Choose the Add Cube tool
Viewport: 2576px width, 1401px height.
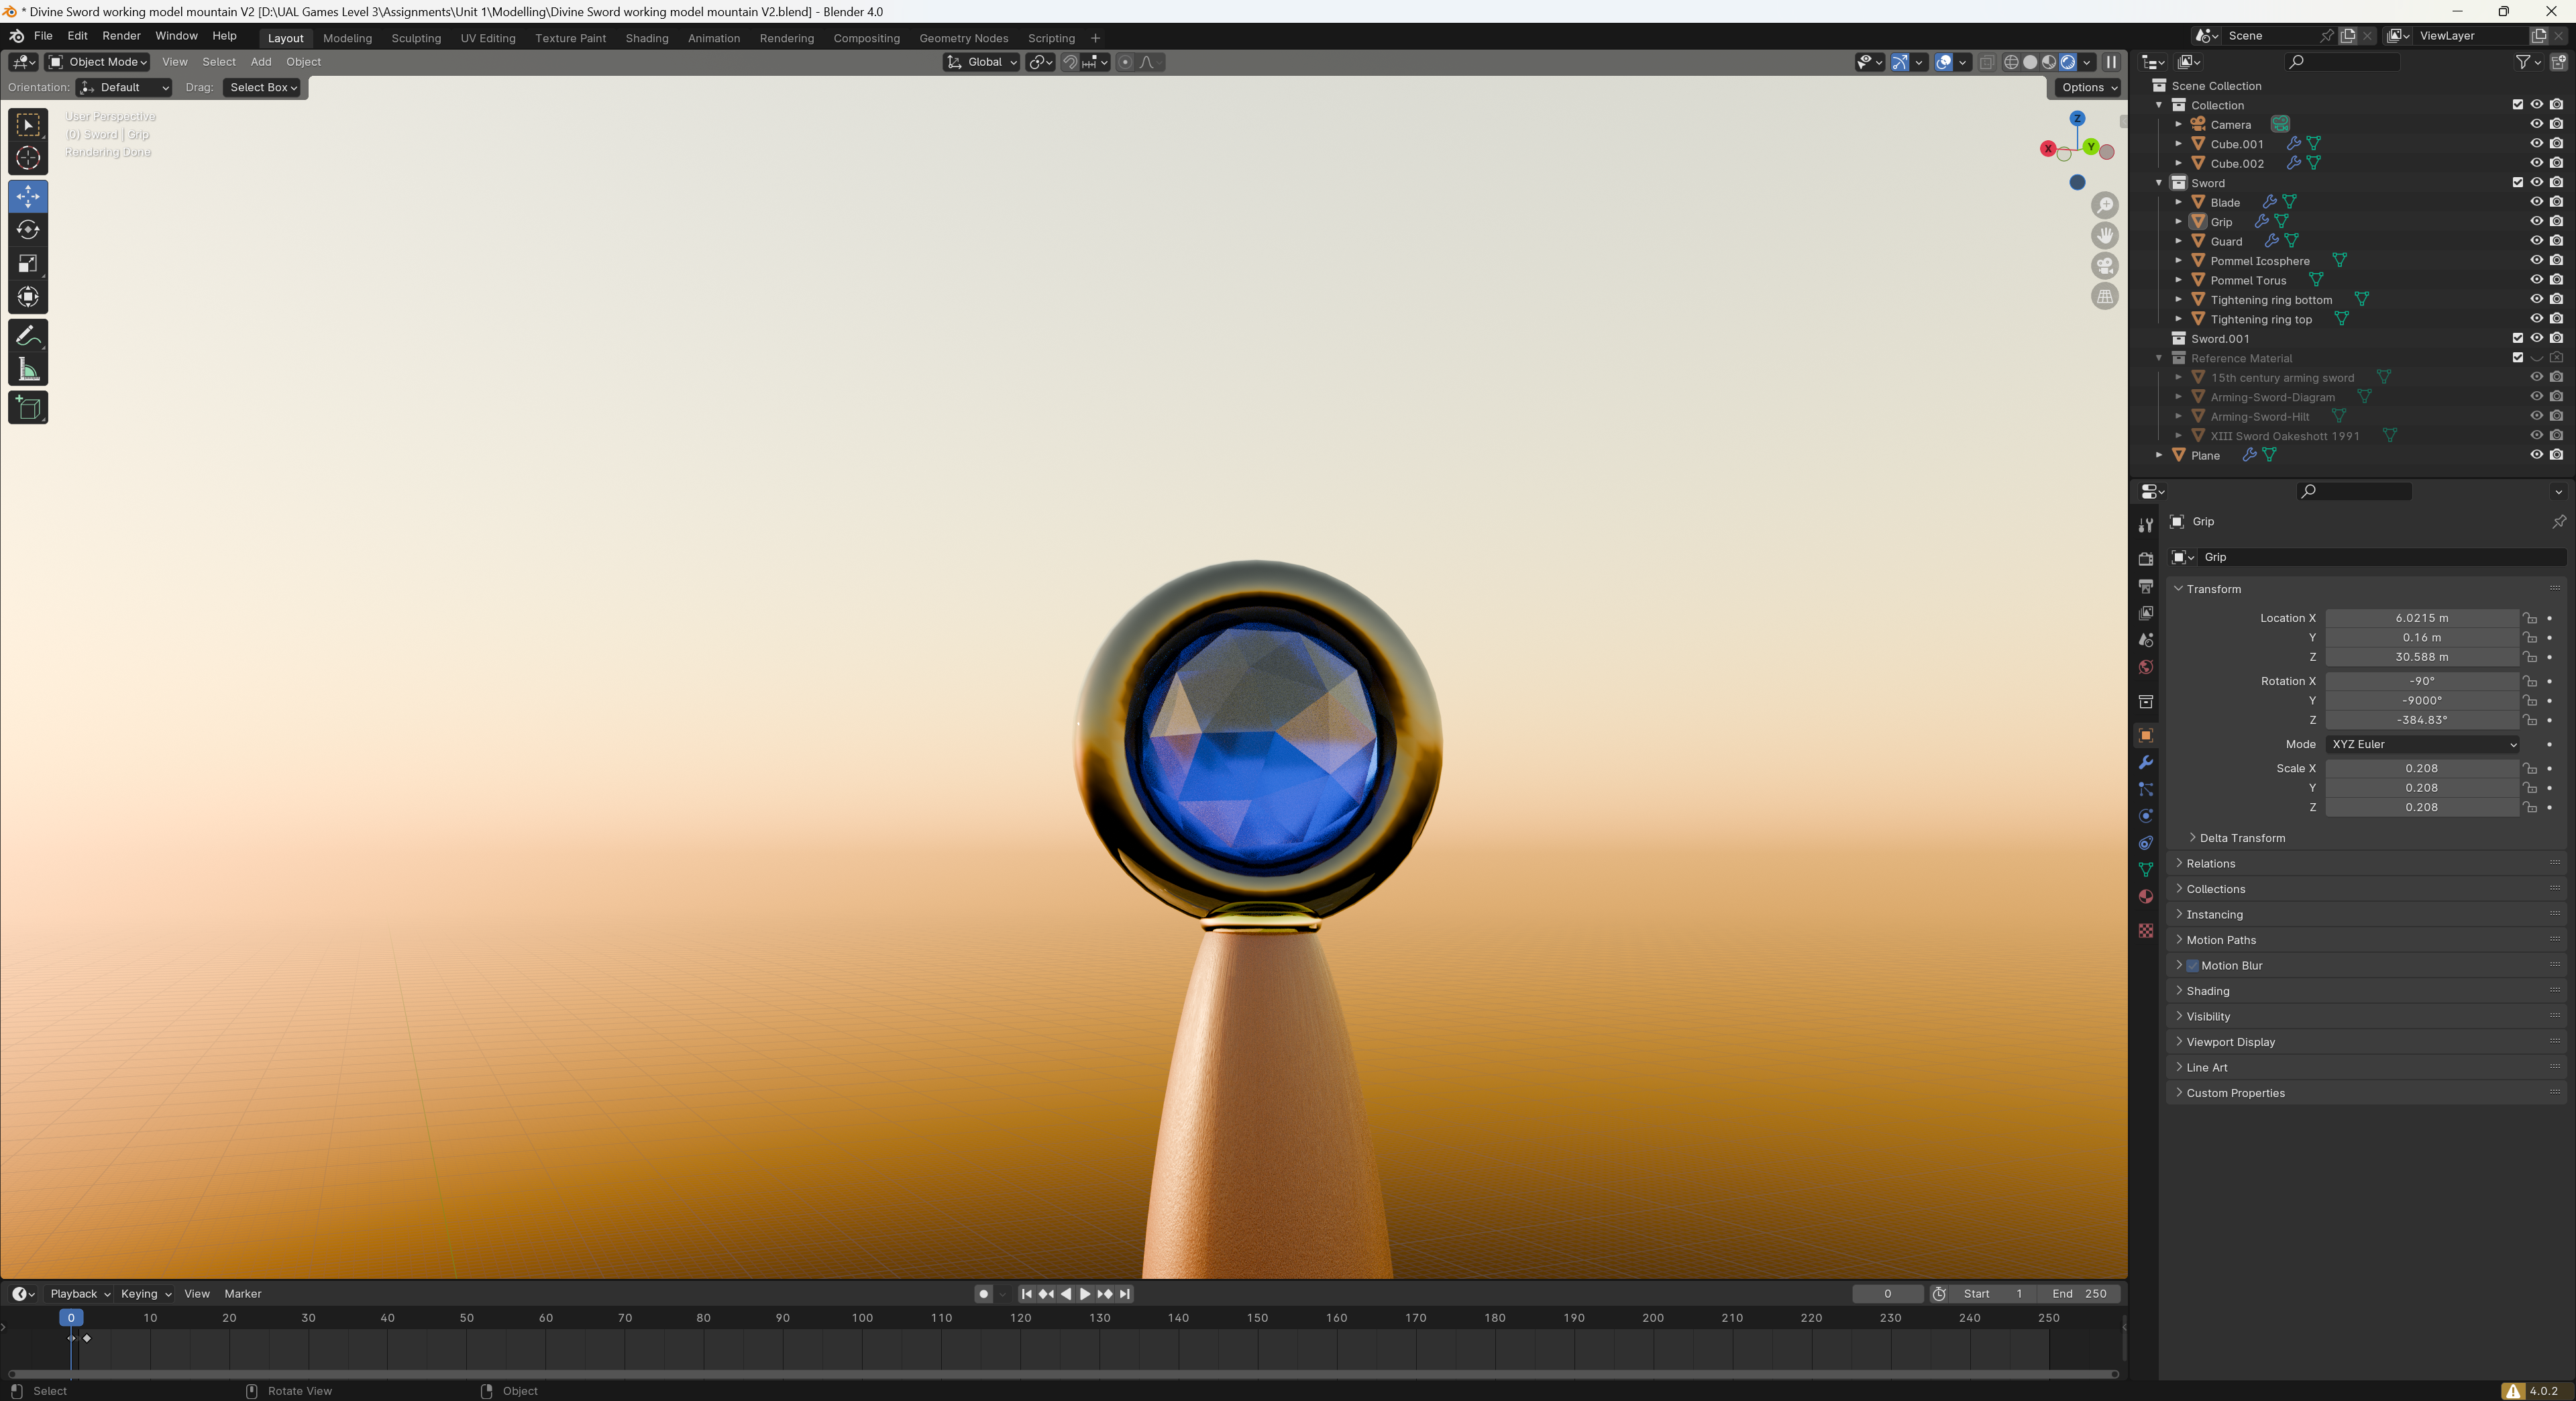28,408
